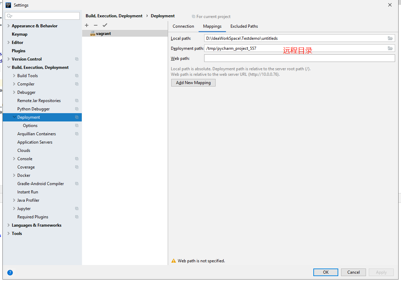Image resolution: width=401 pixels, height=282 pixels.
Task: Open Coverage settings item
Action: [26, 167]
